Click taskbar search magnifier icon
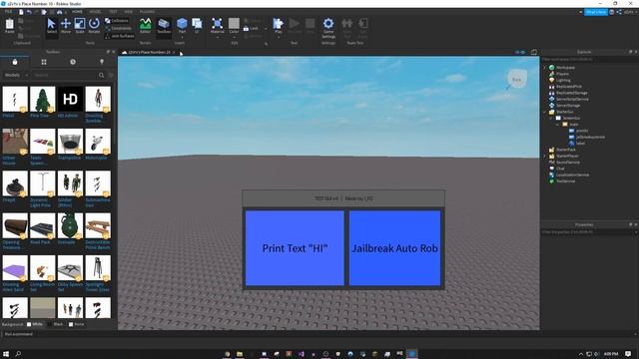Image resolution: width=639 pixels, height=359 pixels. (x=18, y=354)
